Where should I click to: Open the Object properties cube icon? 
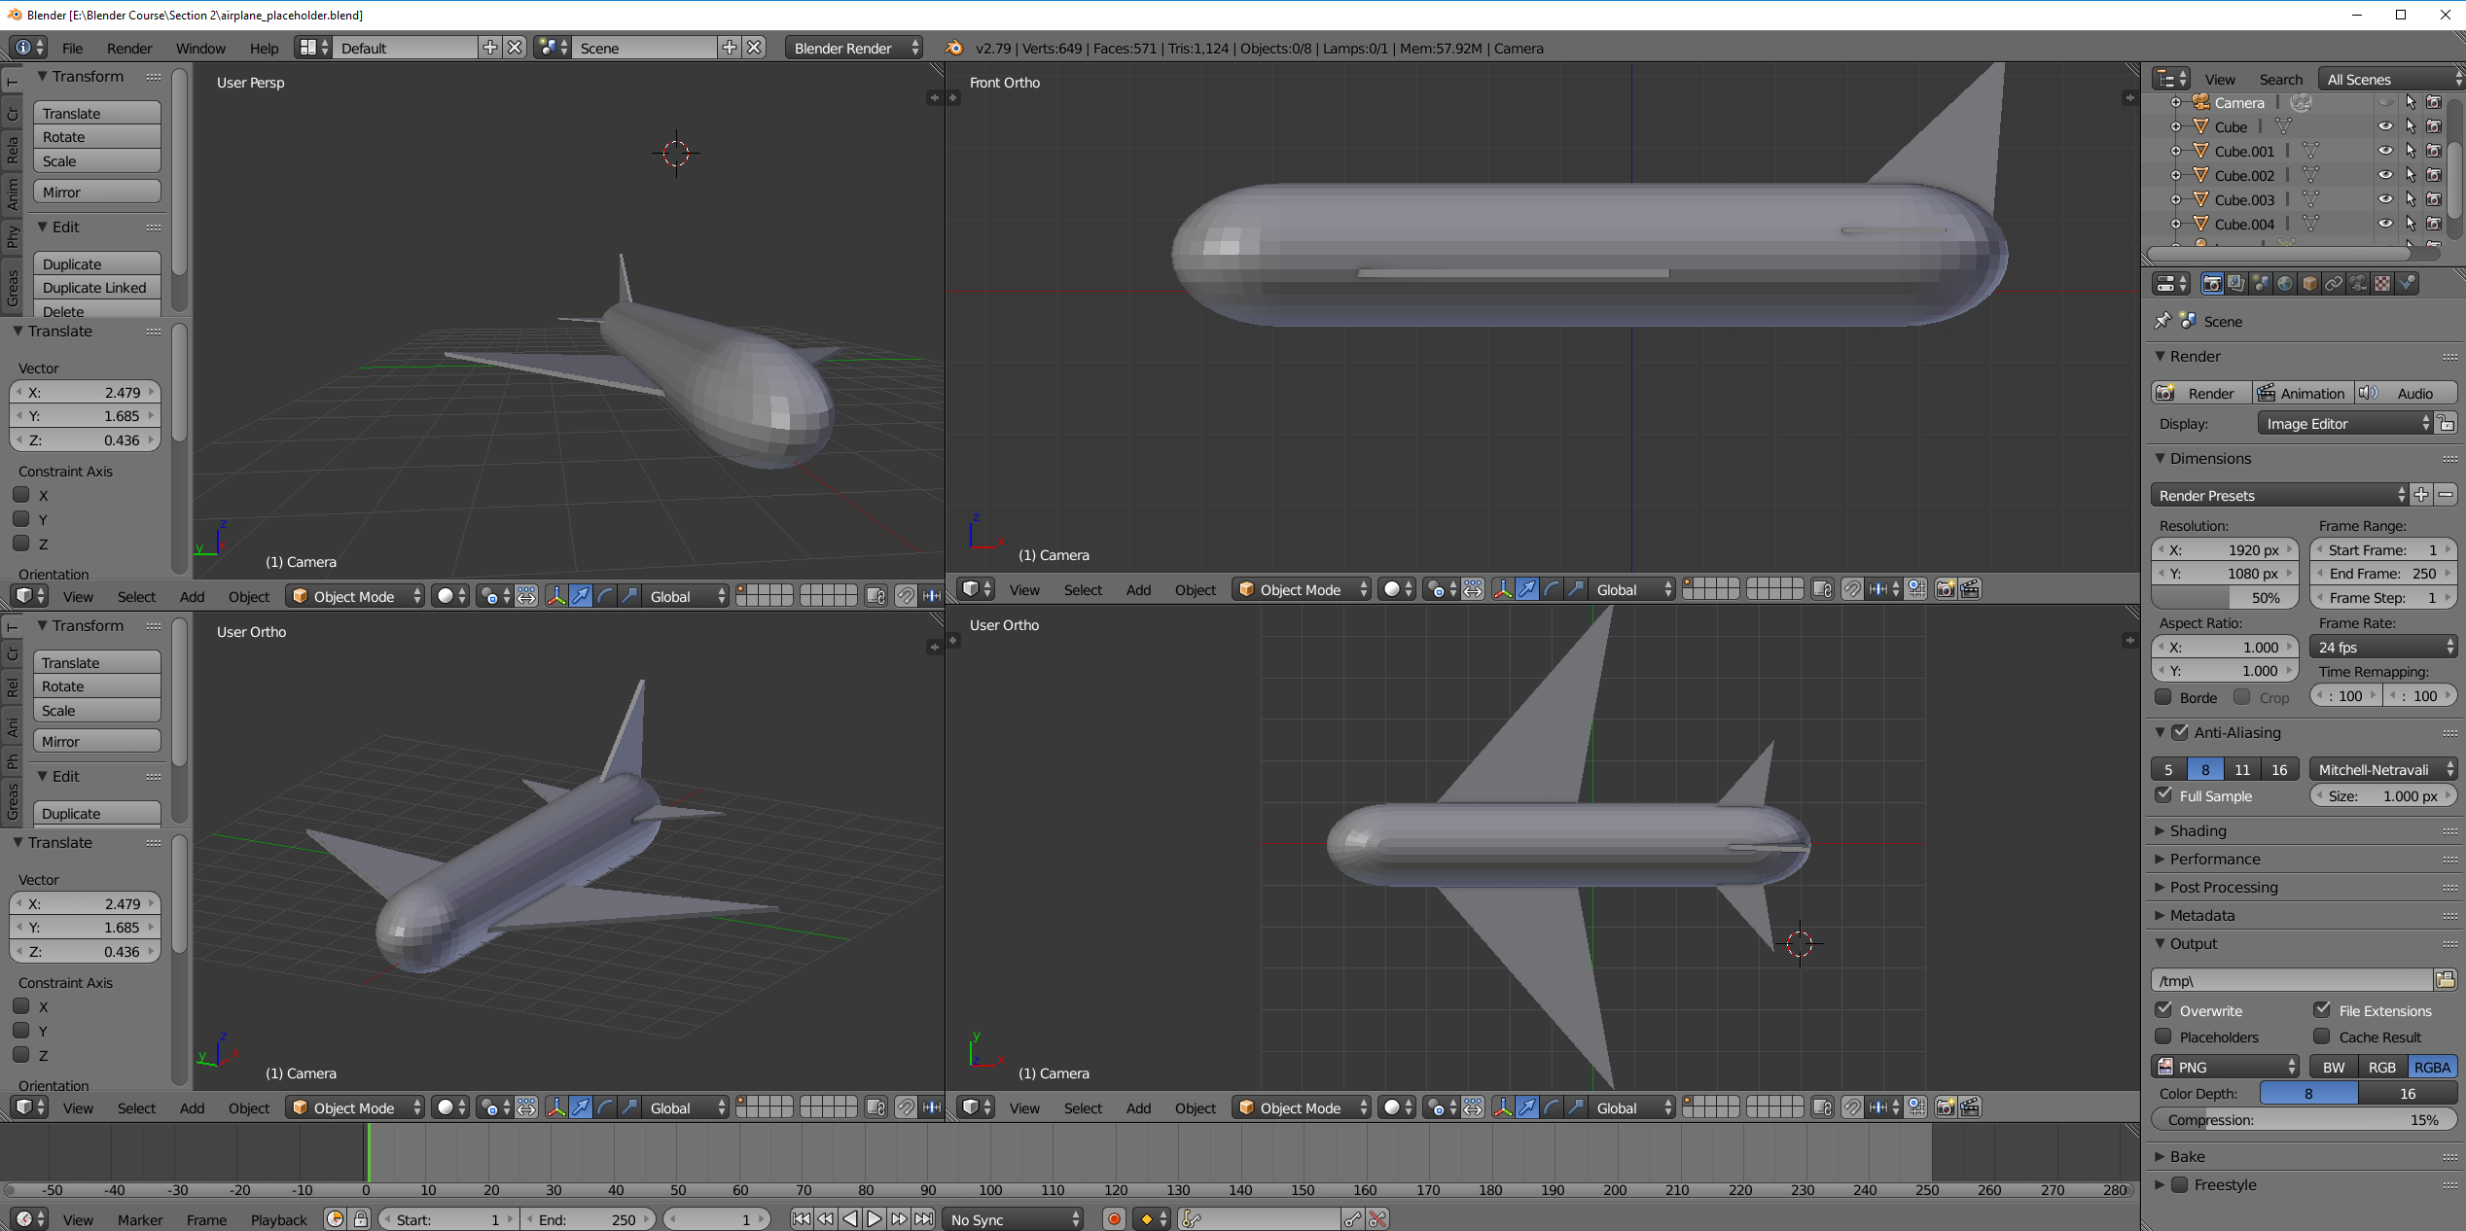2308,283
